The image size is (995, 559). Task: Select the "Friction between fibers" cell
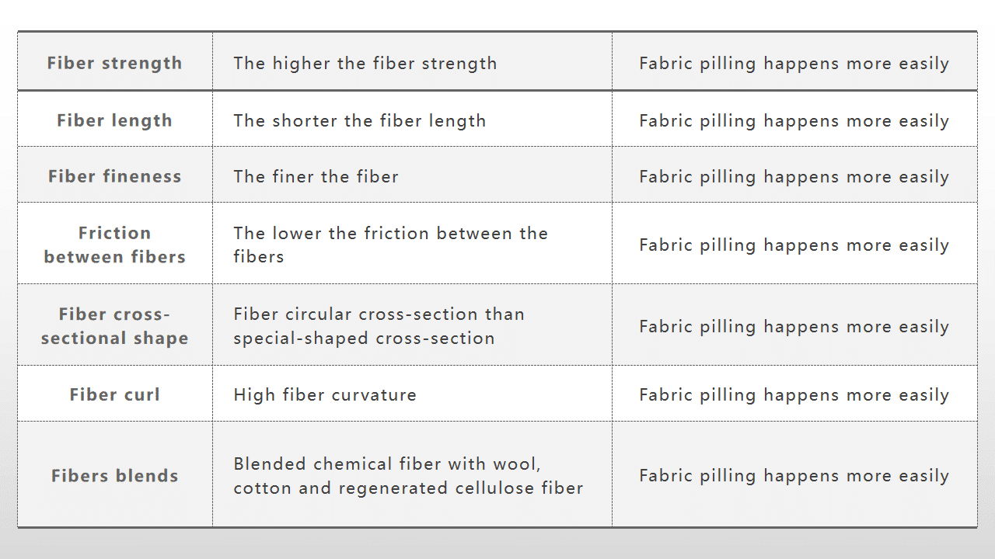coord(114,245)
